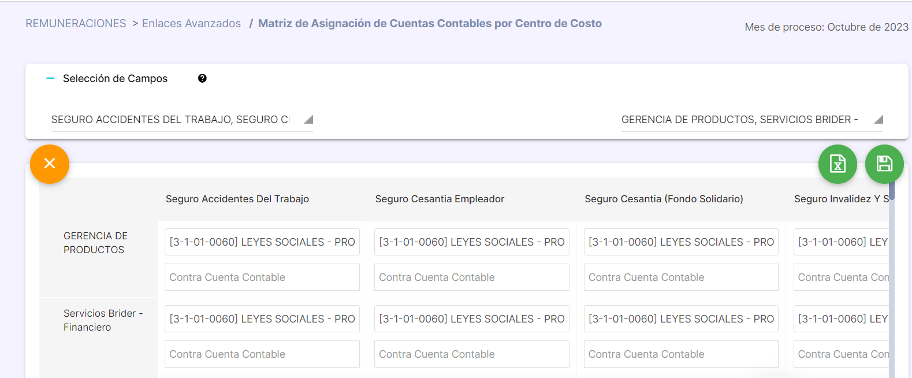Click Contra Cuenta Contable under Gerencia Seguro Accidentes
This screenshot has width=912, height=378.
click(x=262, y=277)
